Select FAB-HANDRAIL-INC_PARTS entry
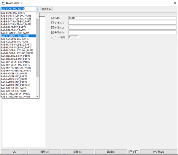This screenshot has height=155, width=178. point(18,59)
